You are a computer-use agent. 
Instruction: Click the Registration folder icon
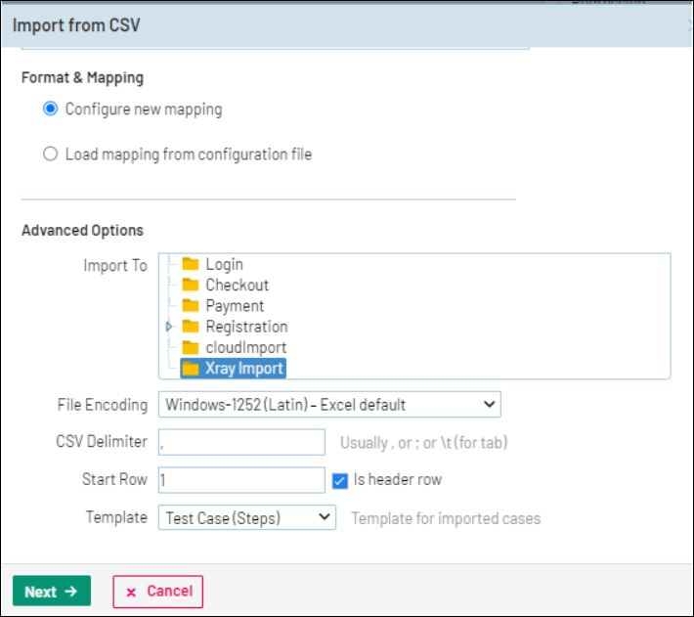190,327
